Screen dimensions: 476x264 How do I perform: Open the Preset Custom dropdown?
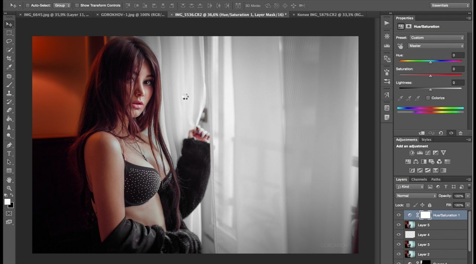tap(437, 38)
